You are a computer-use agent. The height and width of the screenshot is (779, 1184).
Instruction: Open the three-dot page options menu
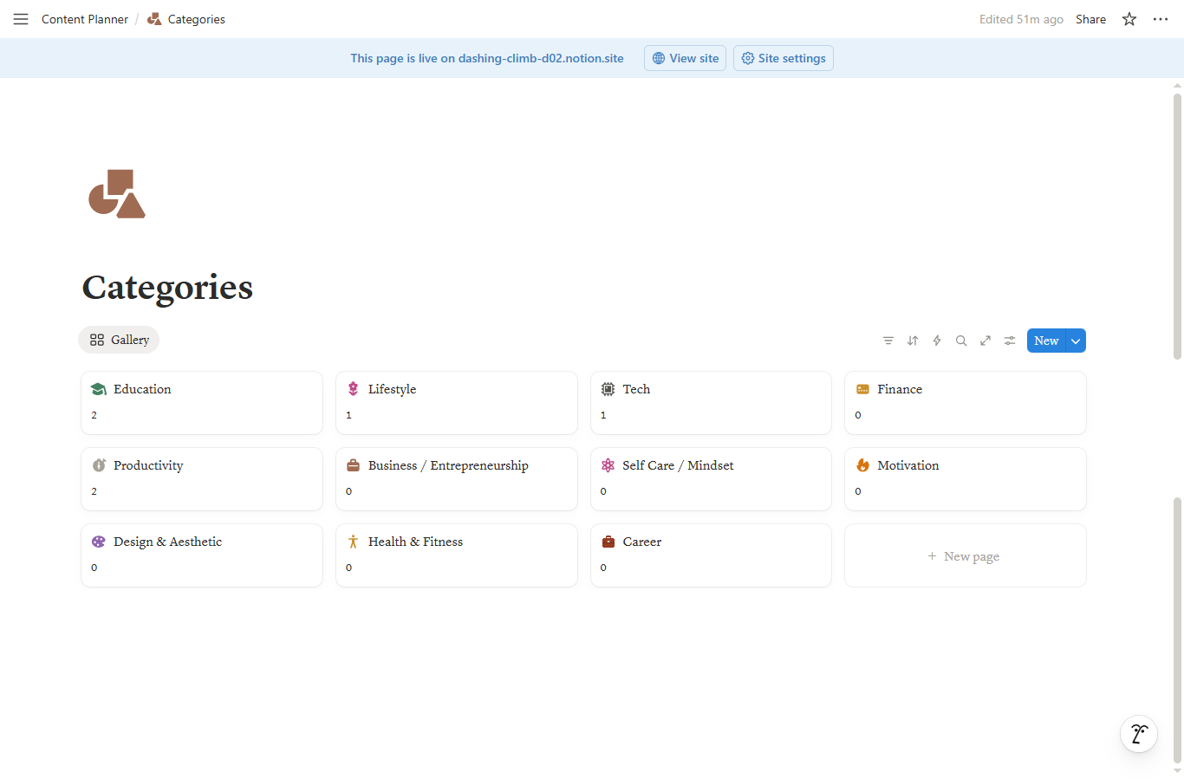pyautogui.click(x=1161, y=19)
